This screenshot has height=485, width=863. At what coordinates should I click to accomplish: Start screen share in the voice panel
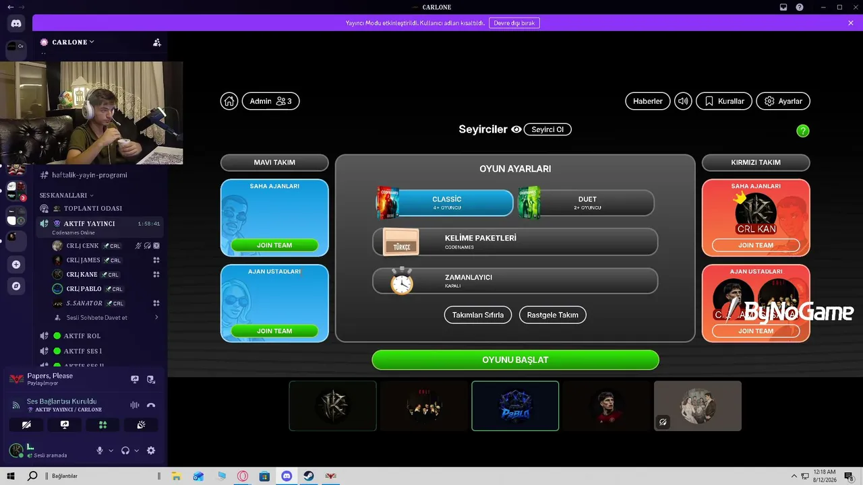(65, 424)
